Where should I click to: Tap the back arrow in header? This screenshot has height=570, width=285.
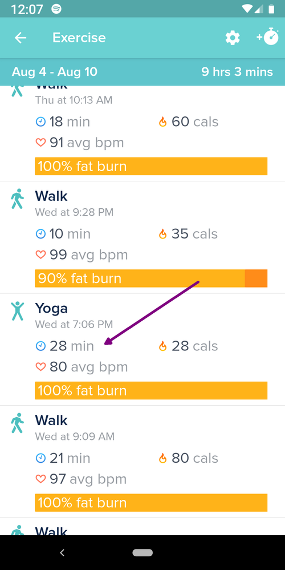(x=21, y=38)
